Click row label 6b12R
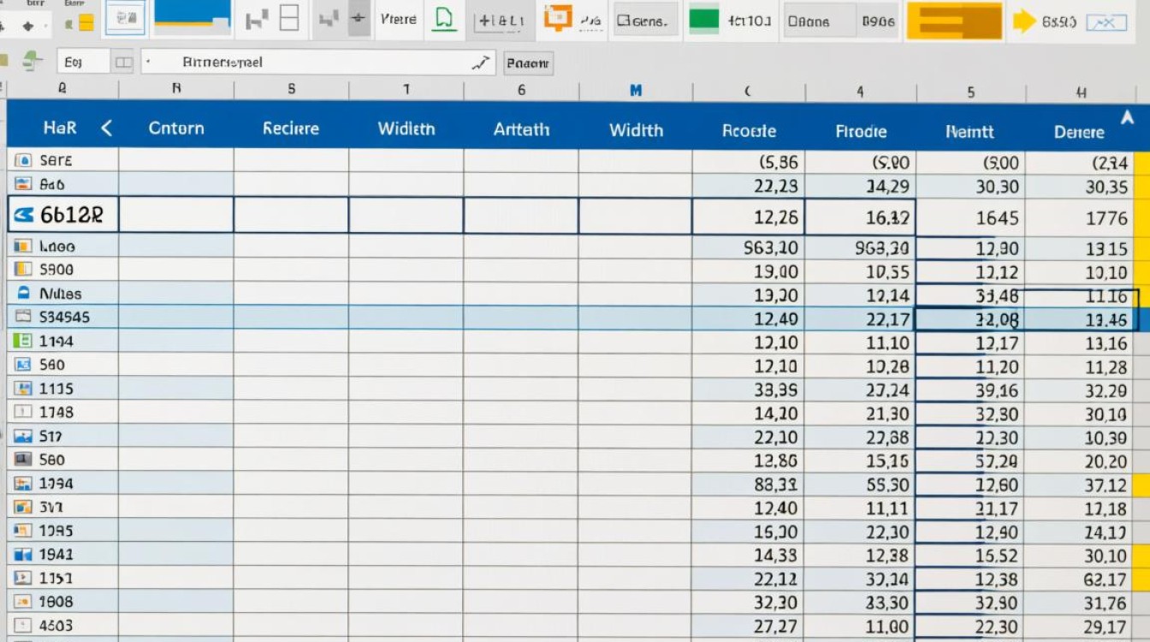 pyautogui.click(x=72, y=216)
